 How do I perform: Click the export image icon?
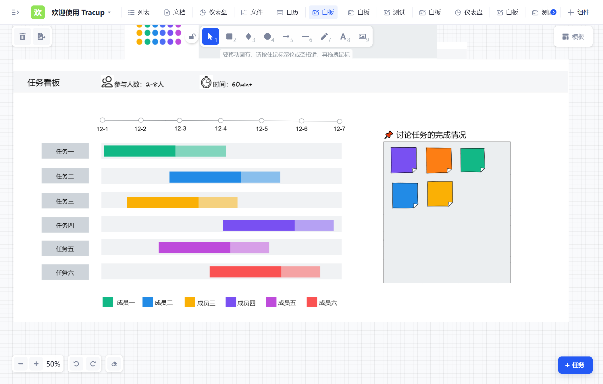coord(41,37)
